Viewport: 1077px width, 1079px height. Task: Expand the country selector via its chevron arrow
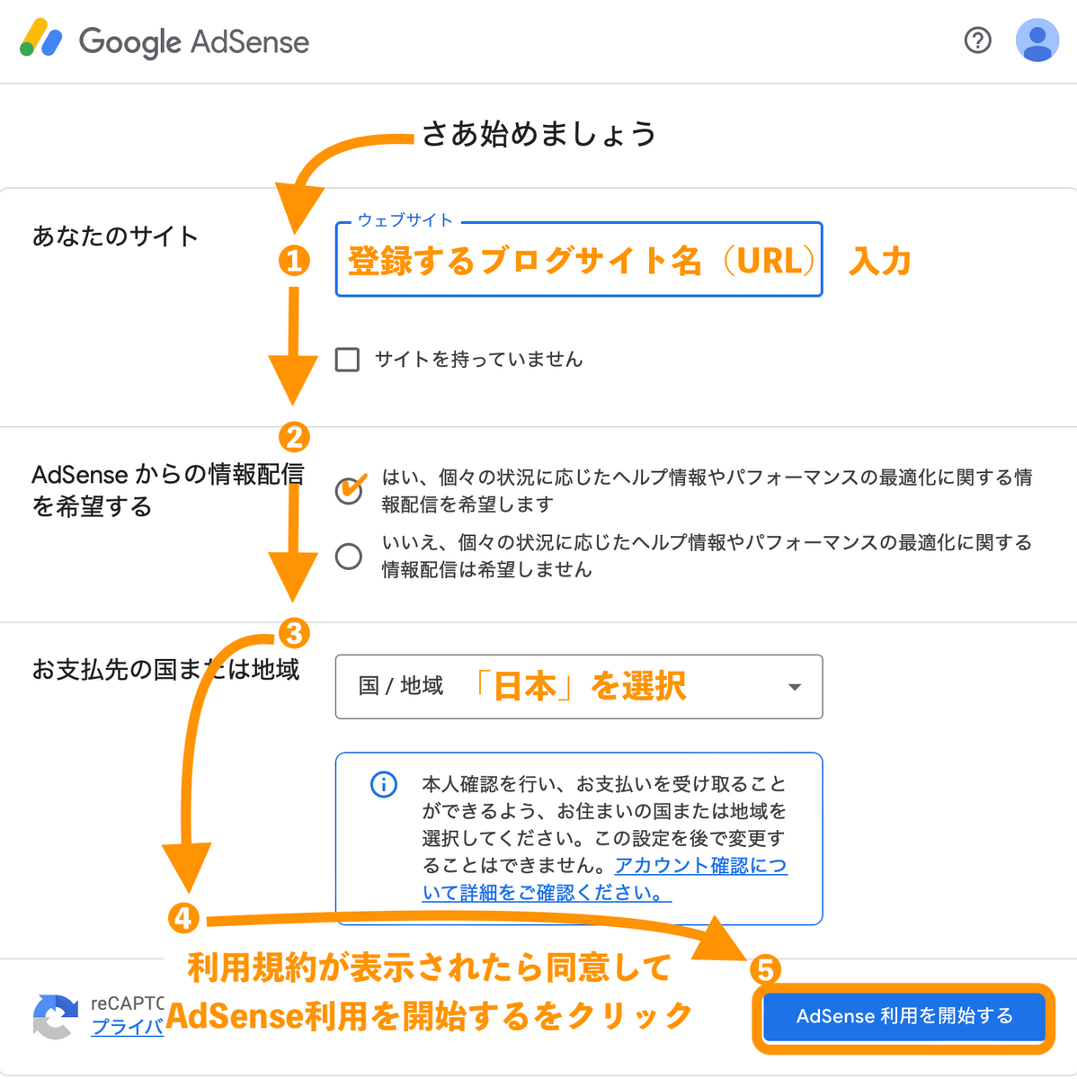click(x=794, y=686)
